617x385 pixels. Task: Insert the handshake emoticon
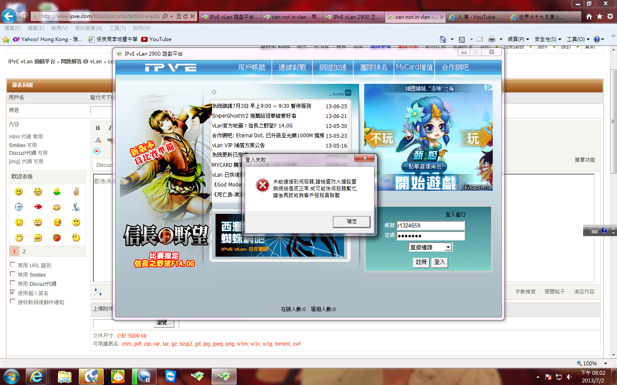click(57, 207)
